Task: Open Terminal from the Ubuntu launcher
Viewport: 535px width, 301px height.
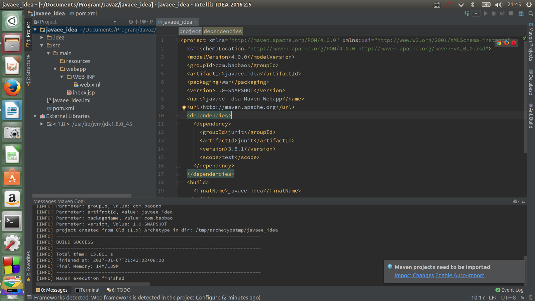Action: [12, 222]
